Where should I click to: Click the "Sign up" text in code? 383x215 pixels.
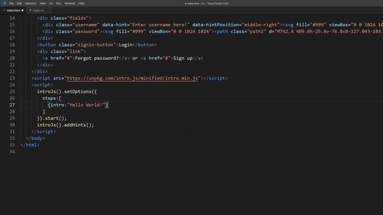pyautogui.click(x=183, y=59)
